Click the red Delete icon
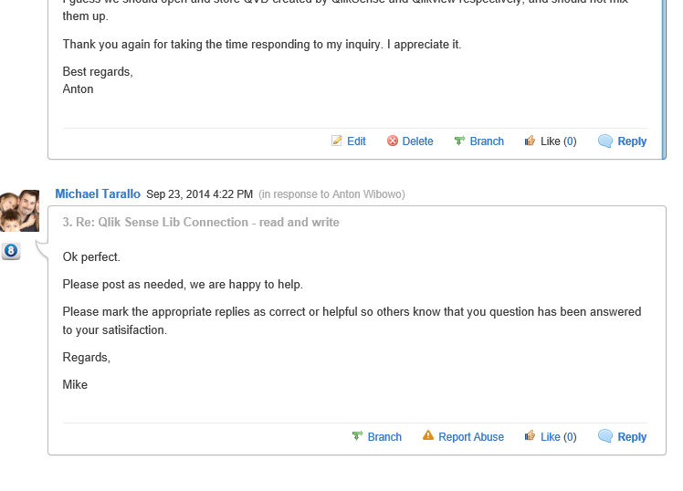Screen dimensions: 683x491 point(393,141)
